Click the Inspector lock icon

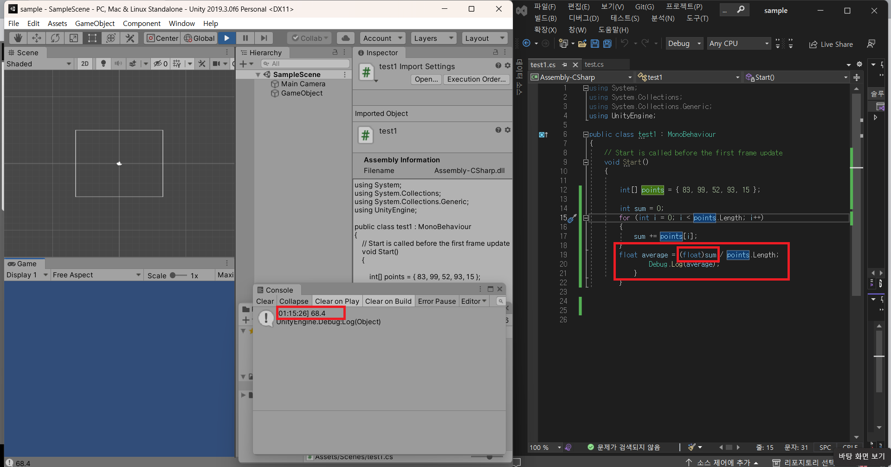495,52
